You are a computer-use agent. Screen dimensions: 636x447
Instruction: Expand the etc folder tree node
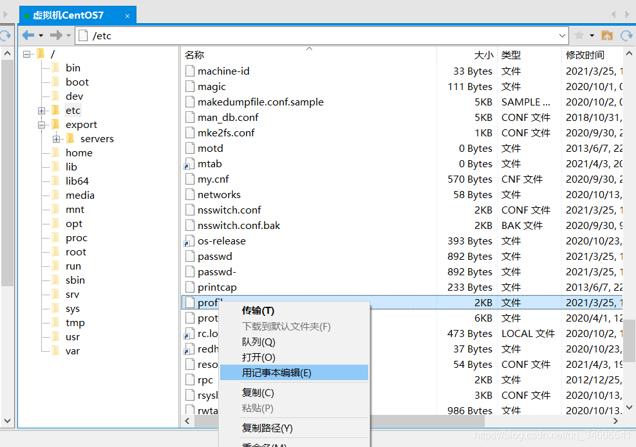coord(41,111)
